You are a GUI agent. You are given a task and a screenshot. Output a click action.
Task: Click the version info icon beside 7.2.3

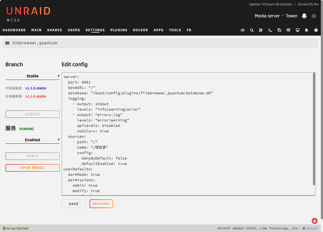[x=8, y=20]
